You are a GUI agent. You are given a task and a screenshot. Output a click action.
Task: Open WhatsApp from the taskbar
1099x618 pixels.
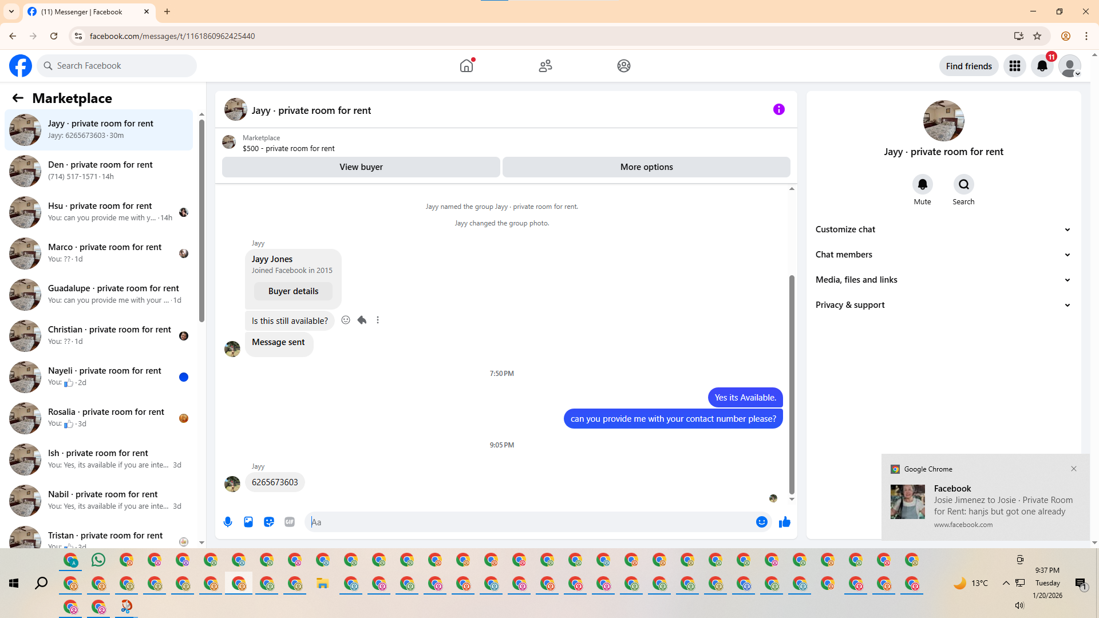pos(98,560)
